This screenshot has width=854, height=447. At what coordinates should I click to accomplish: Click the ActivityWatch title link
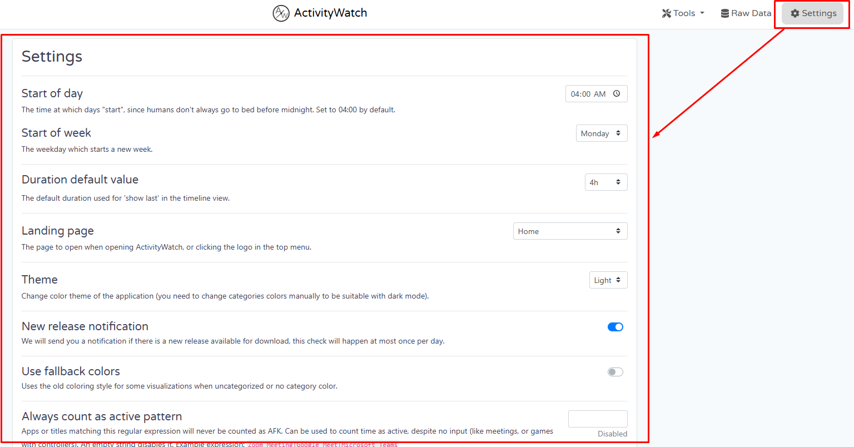330,13
